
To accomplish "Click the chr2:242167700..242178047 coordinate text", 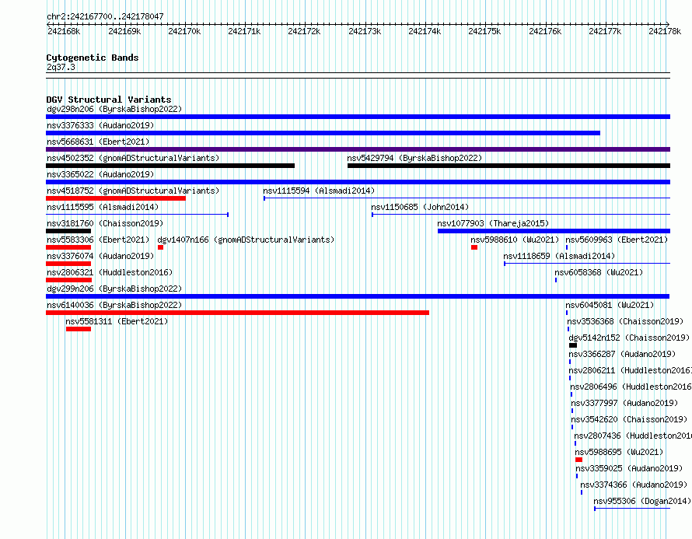I will [x=105, y=16].
